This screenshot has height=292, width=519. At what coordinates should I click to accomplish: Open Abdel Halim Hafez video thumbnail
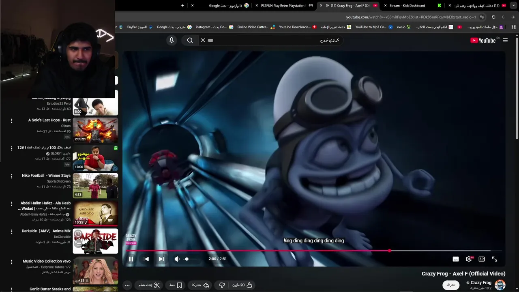tap(95, 213)
